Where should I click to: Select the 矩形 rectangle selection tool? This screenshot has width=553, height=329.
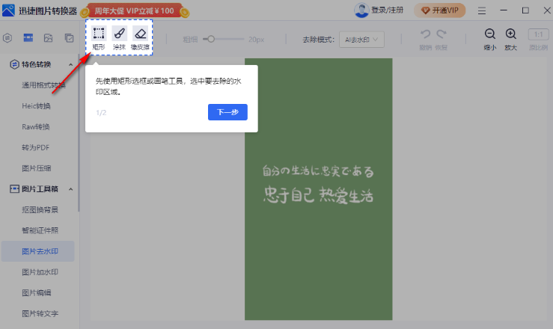coord(99,37)
